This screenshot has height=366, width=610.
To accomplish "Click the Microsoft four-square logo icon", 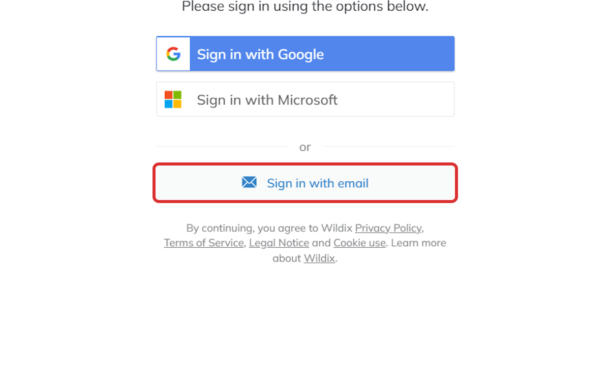I will point(173,99).
